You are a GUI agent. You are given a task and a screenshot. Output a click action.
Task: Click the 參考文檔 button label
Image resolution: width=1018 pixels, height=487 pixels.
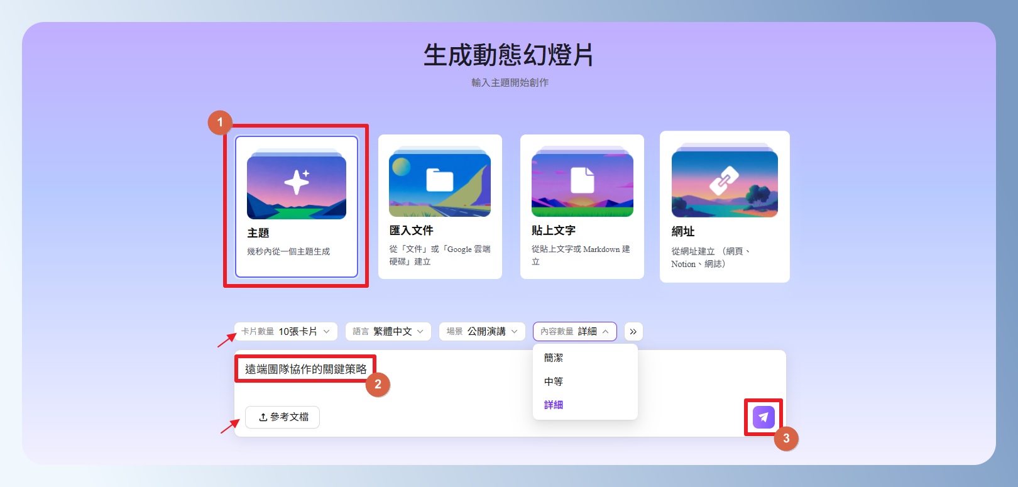tap(289, 417)
